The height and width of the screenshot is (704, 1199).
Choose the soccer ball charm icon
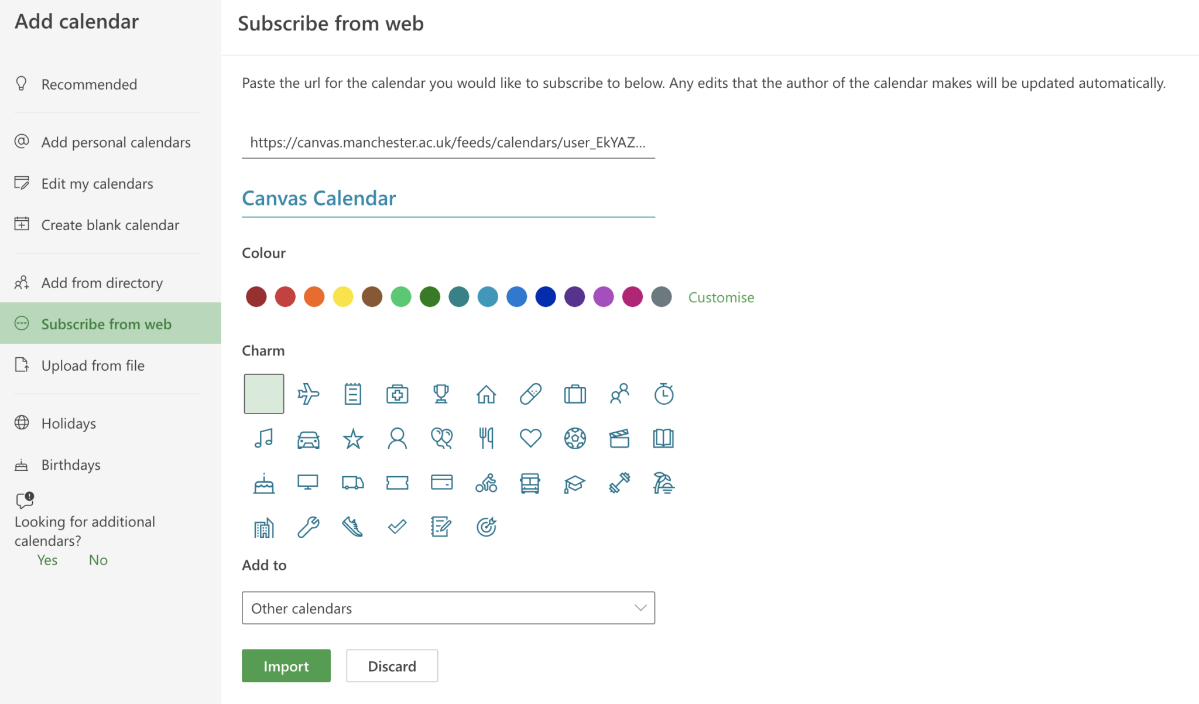tap(575, 438)
